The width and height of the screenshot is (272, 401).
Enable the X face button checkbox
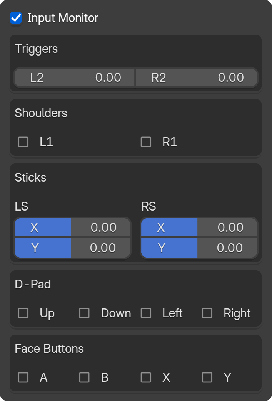click(146, 377)
